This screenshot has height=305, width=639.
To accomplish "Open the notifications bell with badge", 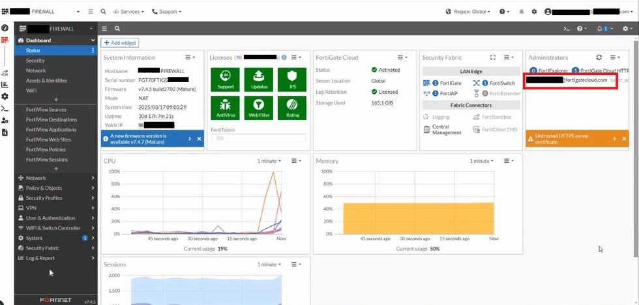I will pyautogui.click(x=602, y=29).
